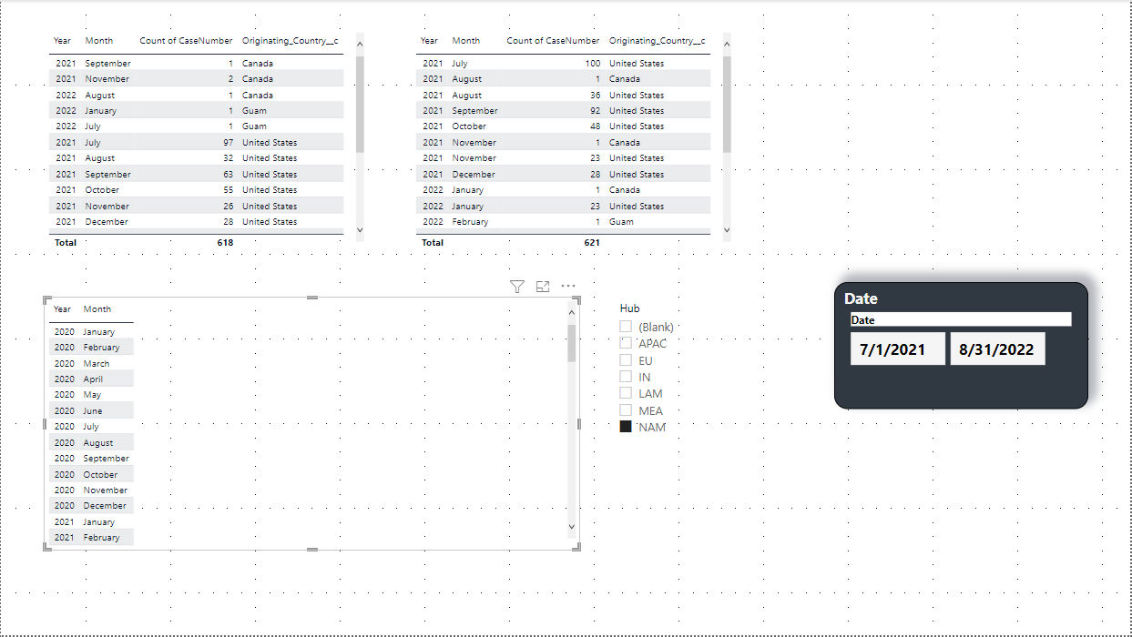Select the total value 618
Screen dimensions: 1132x637
coord(225,243)
